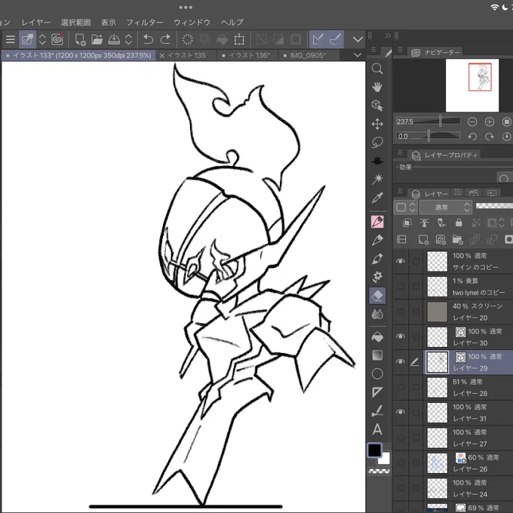Select the Zoom magnifier tool
Image resolution: width=513 pixels, height=513 pixels.
coord(377,69)
